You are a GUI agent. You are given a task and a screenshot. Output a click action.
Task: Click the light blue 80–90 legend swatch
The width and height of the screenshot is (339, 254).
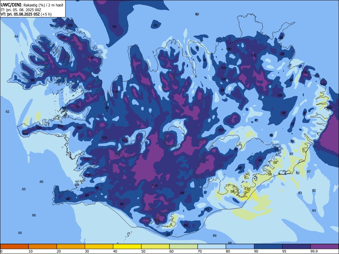click(240, 247)
